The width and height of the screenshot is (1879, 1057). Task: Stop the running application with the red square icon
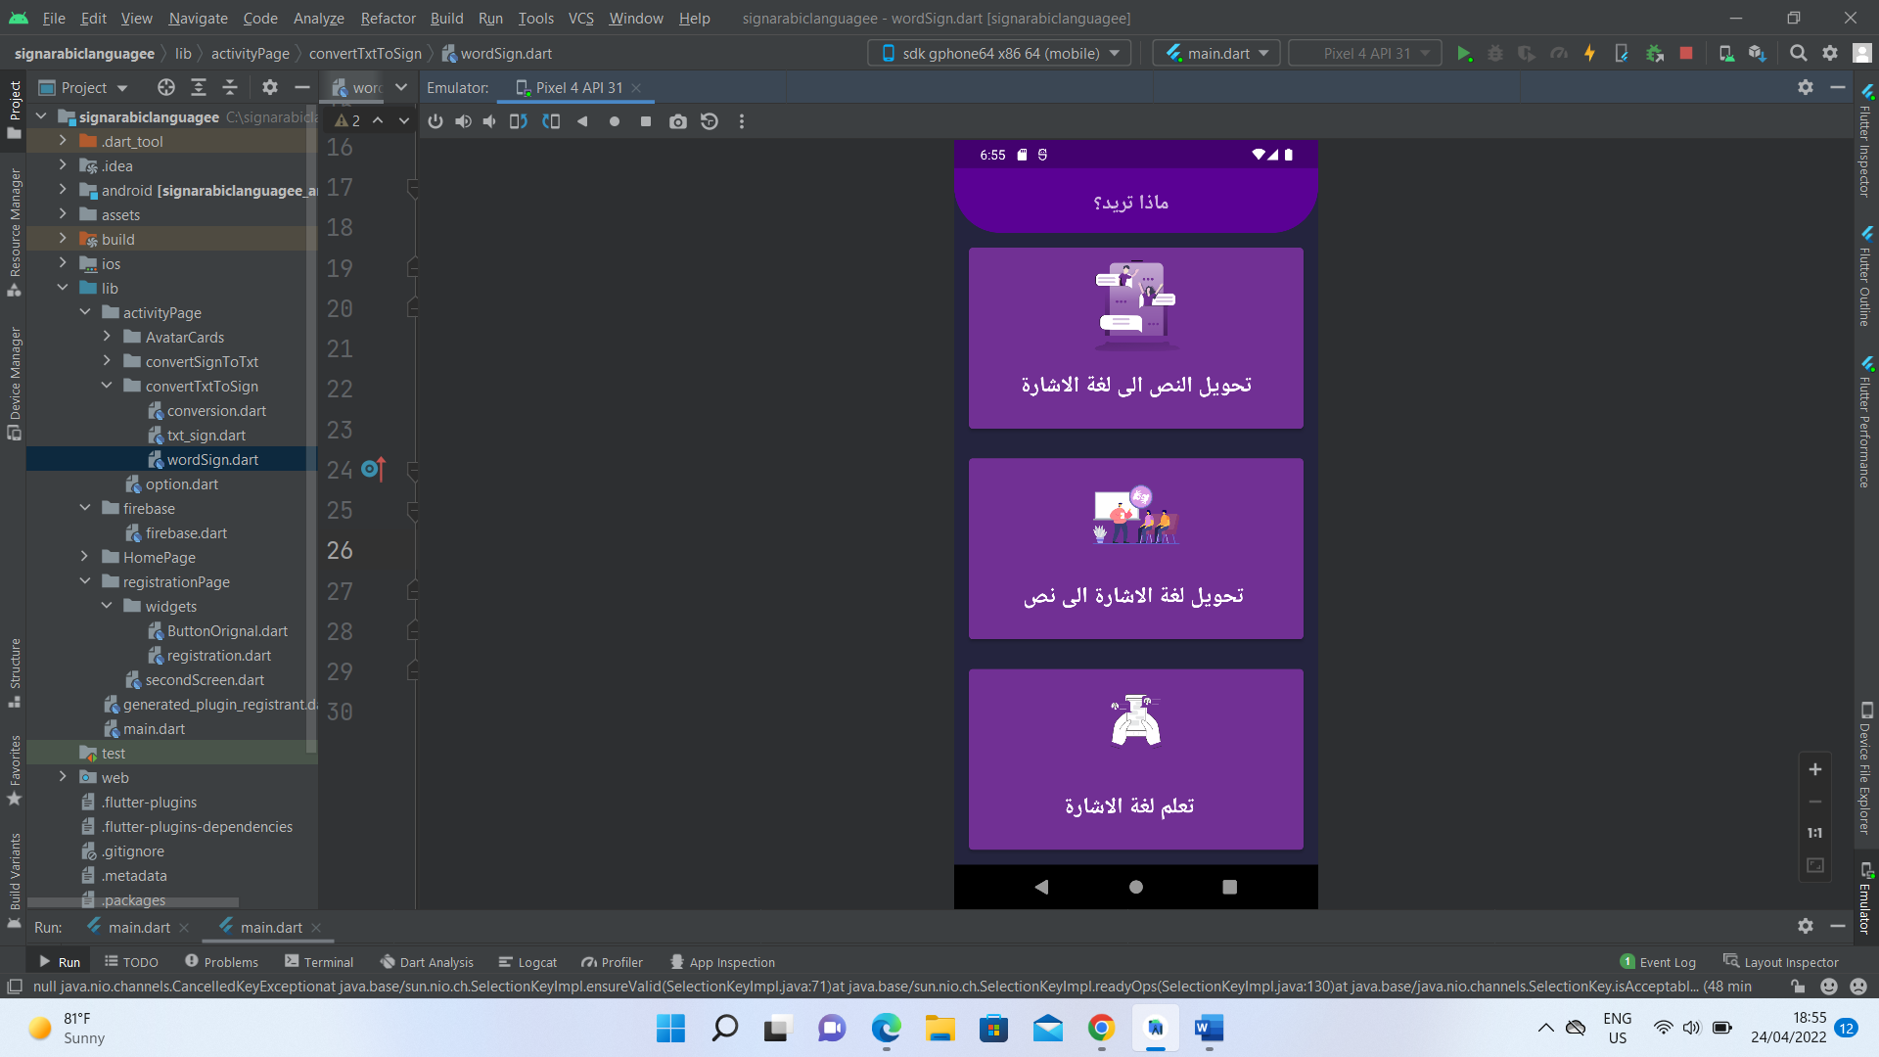(1685, 53)
